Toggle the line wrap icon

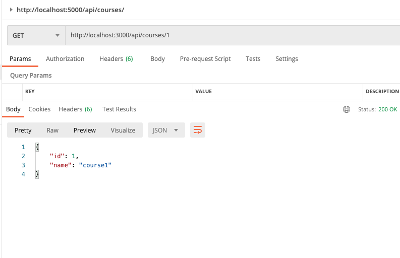pyautogui.click(x=198, y=130)
